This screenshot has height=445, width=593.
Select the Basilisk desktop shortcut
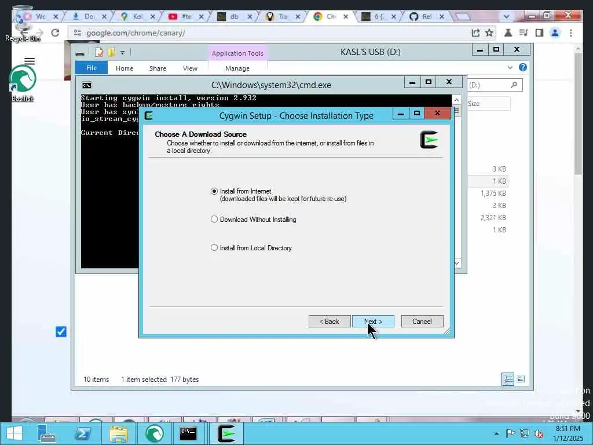(x=23, y=83)
